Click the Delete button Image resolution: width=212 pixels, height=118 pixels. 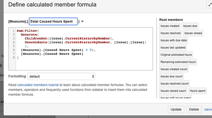pyautogui.click(x=194, y=109)
